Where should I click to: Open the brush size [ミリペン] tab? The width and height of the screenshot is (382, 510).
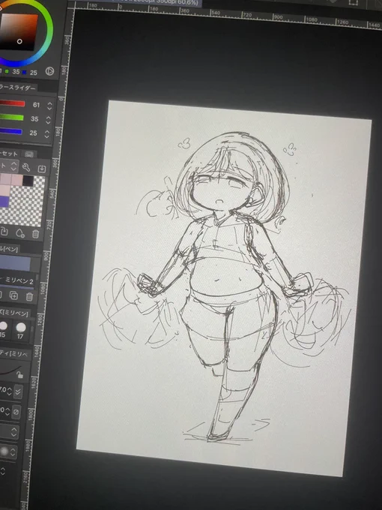click(14, 313)
